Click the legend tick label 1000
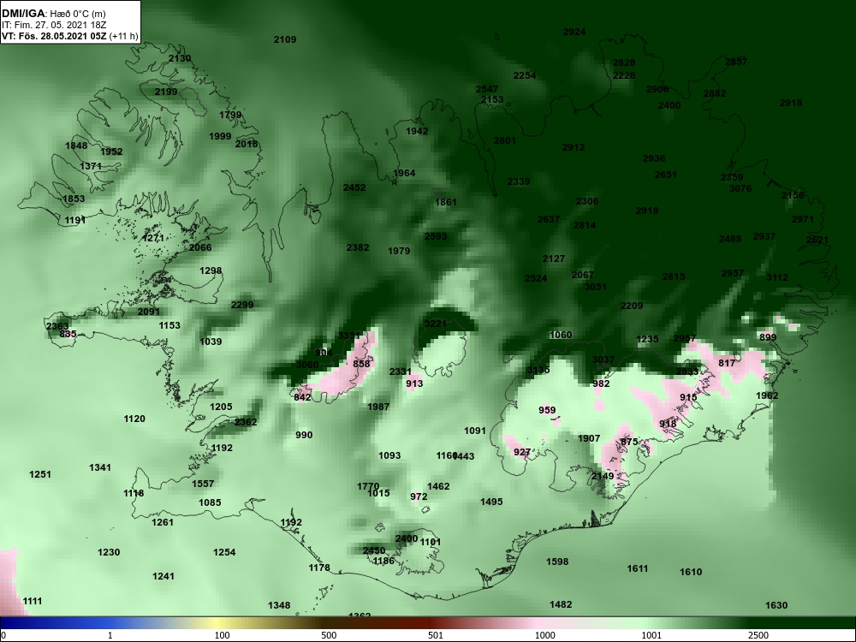856x642 pixels. pyautogui.click(x=545, y=635)
